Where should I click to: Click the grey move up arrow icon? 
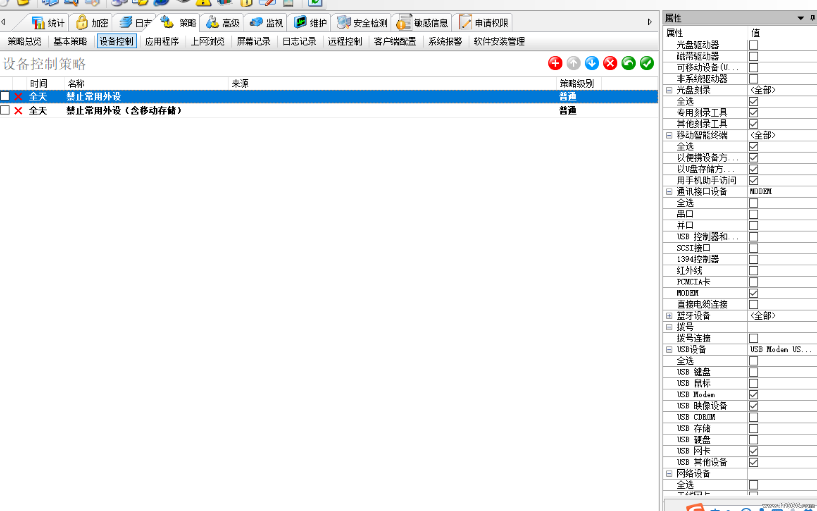pos(574,63)
